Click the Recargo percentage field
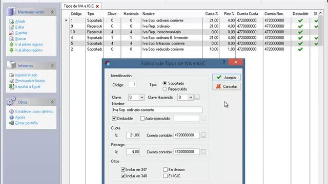Viewport: 328px width, 184px height. point(133,152)
